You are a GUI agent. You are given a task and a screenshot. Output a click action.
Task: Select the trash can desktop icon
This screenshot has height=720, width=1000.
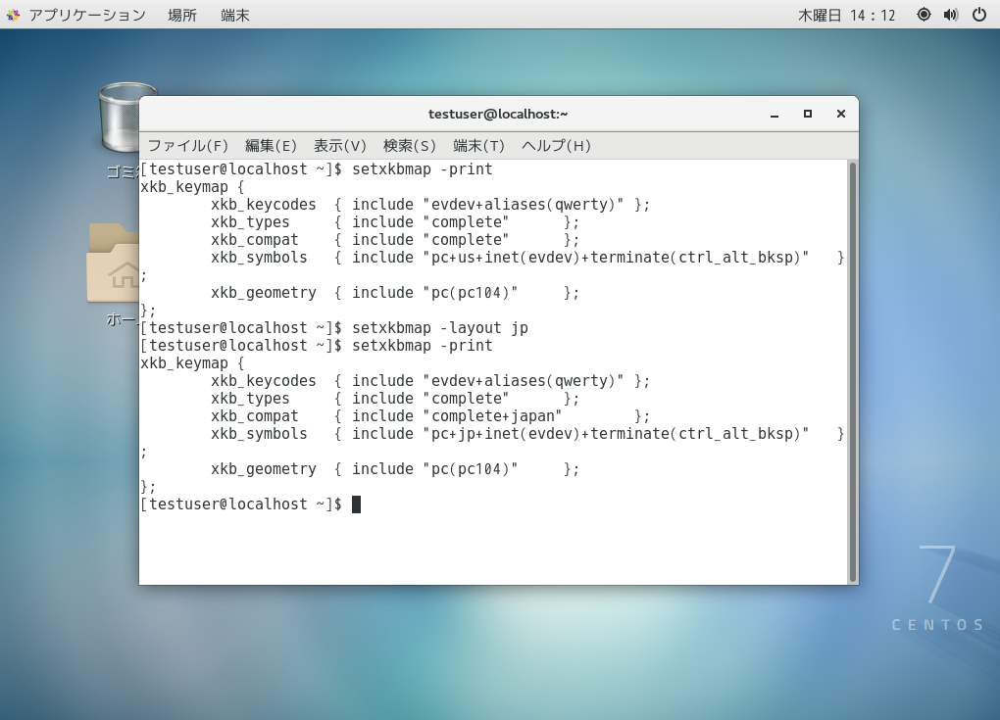tap(120, 118)
